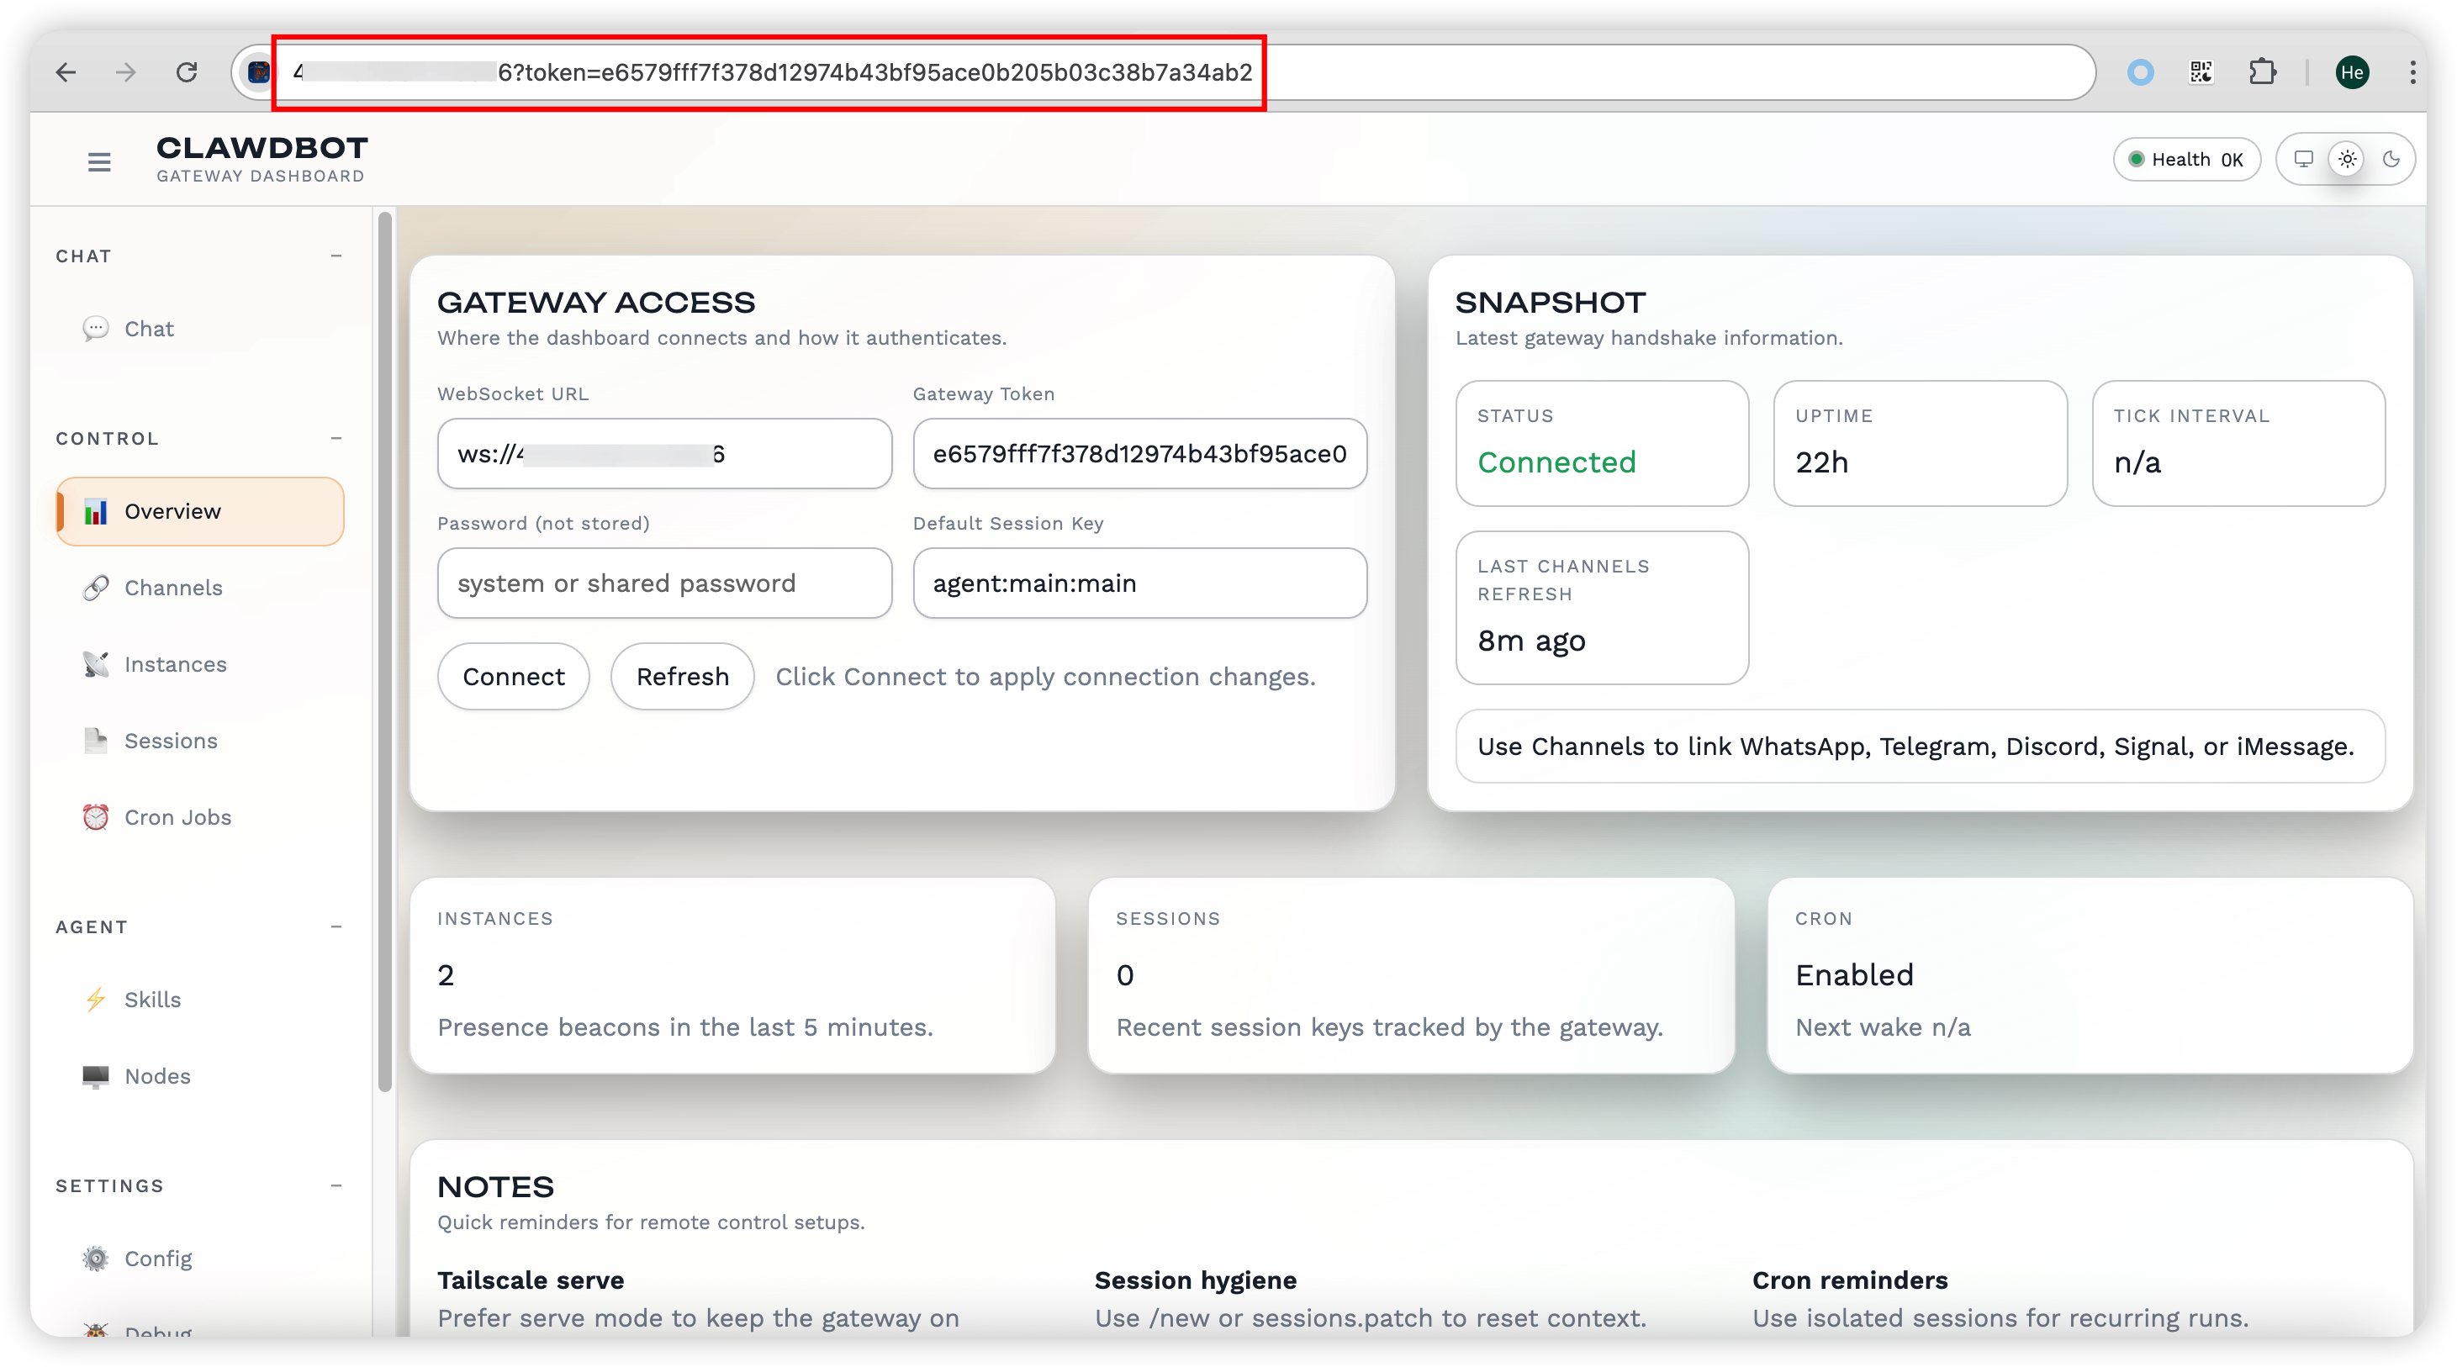Open the Nodes page
The height and width of the screenshot is (1367, 2457).
157,1076
